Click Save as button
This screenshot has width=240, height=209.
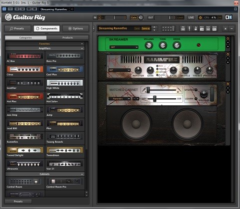[145, 28]
